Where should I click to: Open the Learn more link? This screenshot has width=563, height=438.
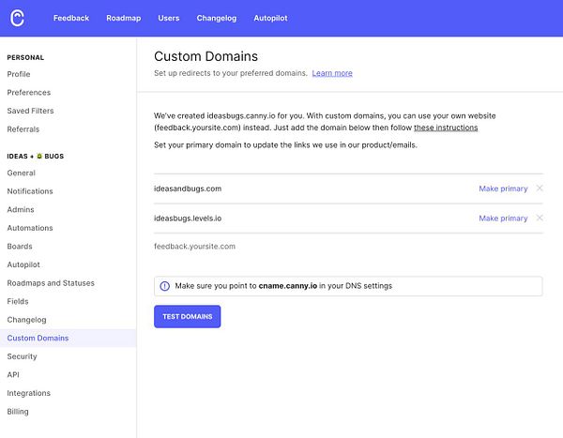332,73
